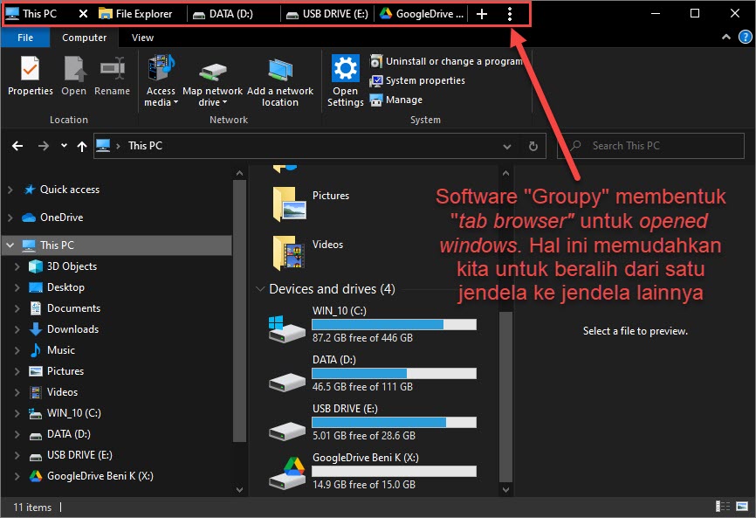756x518 pixels.
Task: Close the This PC tab
Action: click(x=84, y=13)
